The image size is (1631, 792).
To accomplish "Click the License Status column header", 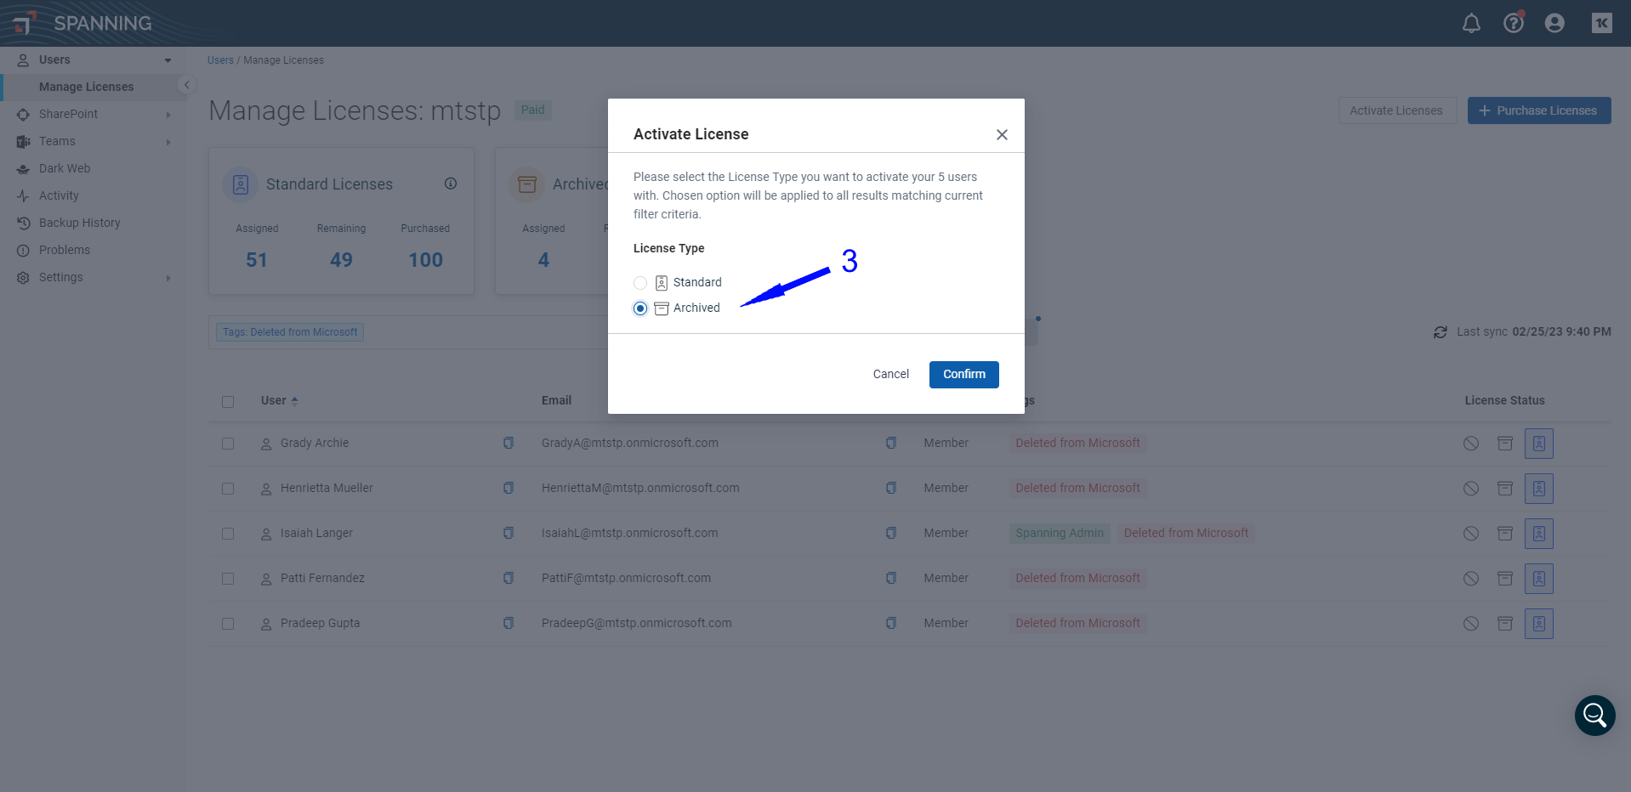I will (x=1504, y=400).
